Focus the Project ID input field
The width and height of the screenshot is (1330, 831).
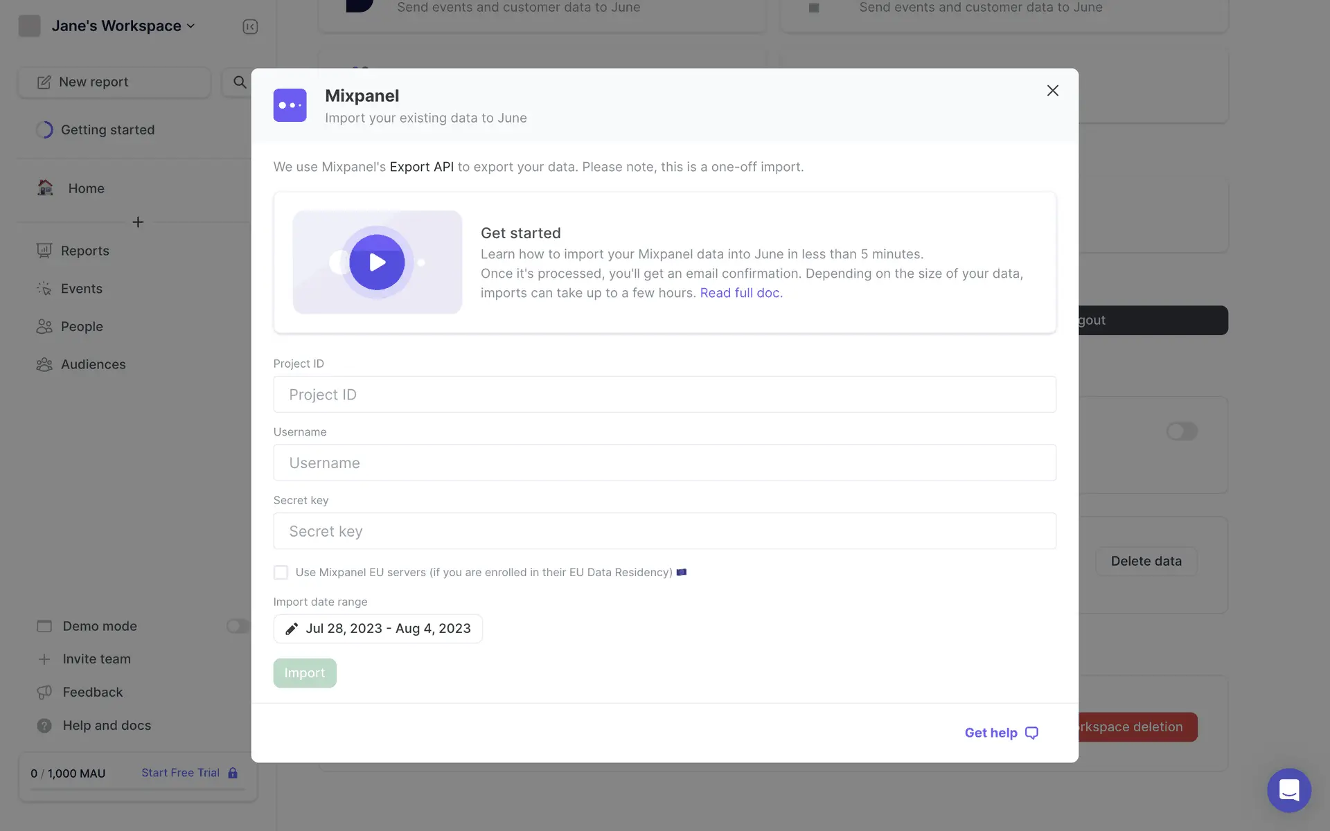click(x=664, y=395)
